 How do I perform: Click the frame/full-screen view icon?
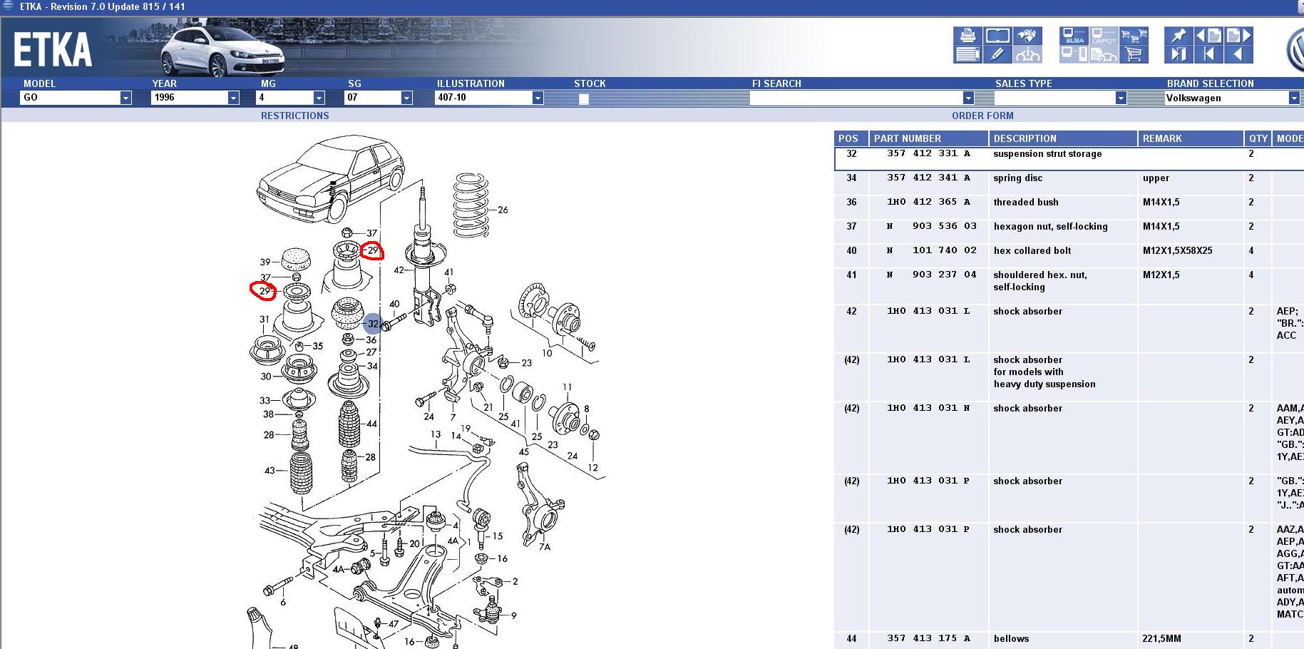point(997,36)
